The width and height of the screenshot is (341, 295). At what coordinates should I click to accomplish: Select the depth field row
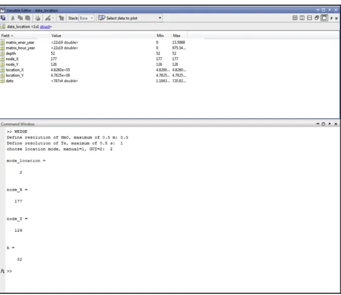(94, 53)
